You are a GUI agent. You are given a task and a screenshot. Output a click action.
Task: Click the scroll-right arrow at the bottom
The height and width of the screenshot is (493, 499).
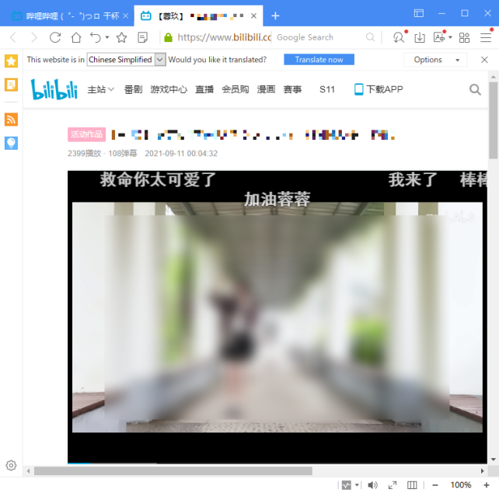pos(483,470)
